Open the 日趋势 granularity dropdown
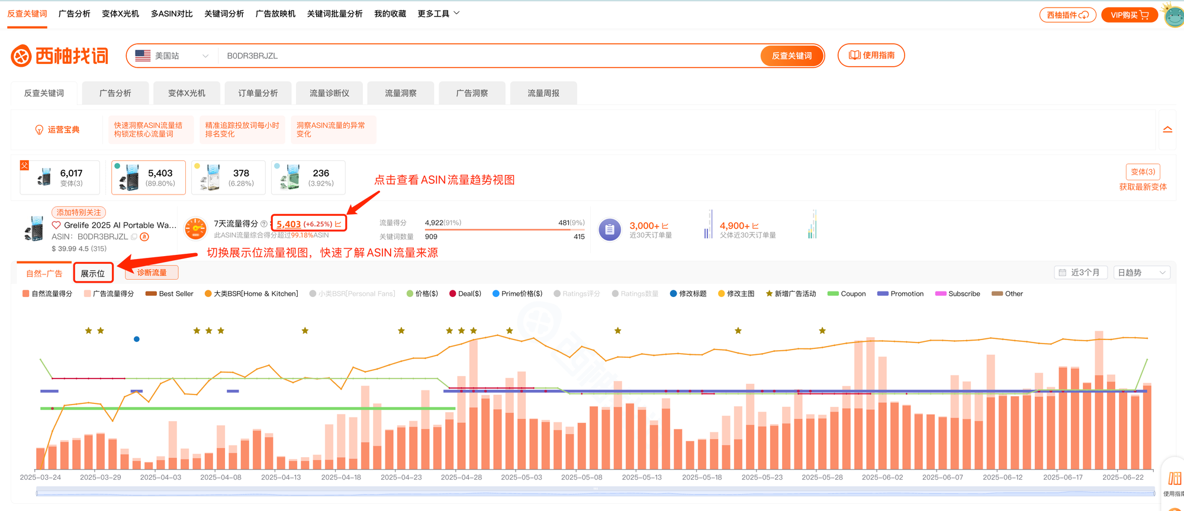The width and height of the screenshot is (1184, 511). (1141, 273)
